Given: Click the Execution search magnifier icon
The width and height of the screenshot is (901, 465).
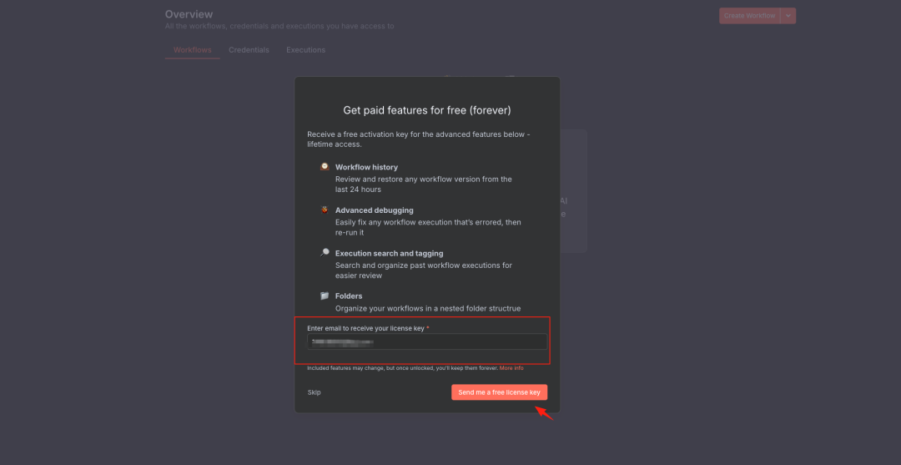Looking at the screenshot, I should pyautogui.click(x=325, y=253).
